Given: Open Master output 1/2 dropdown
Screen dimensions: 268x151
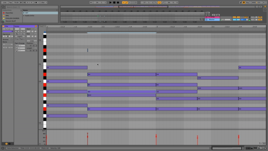Looking at the screenshot, I should 226,20.
